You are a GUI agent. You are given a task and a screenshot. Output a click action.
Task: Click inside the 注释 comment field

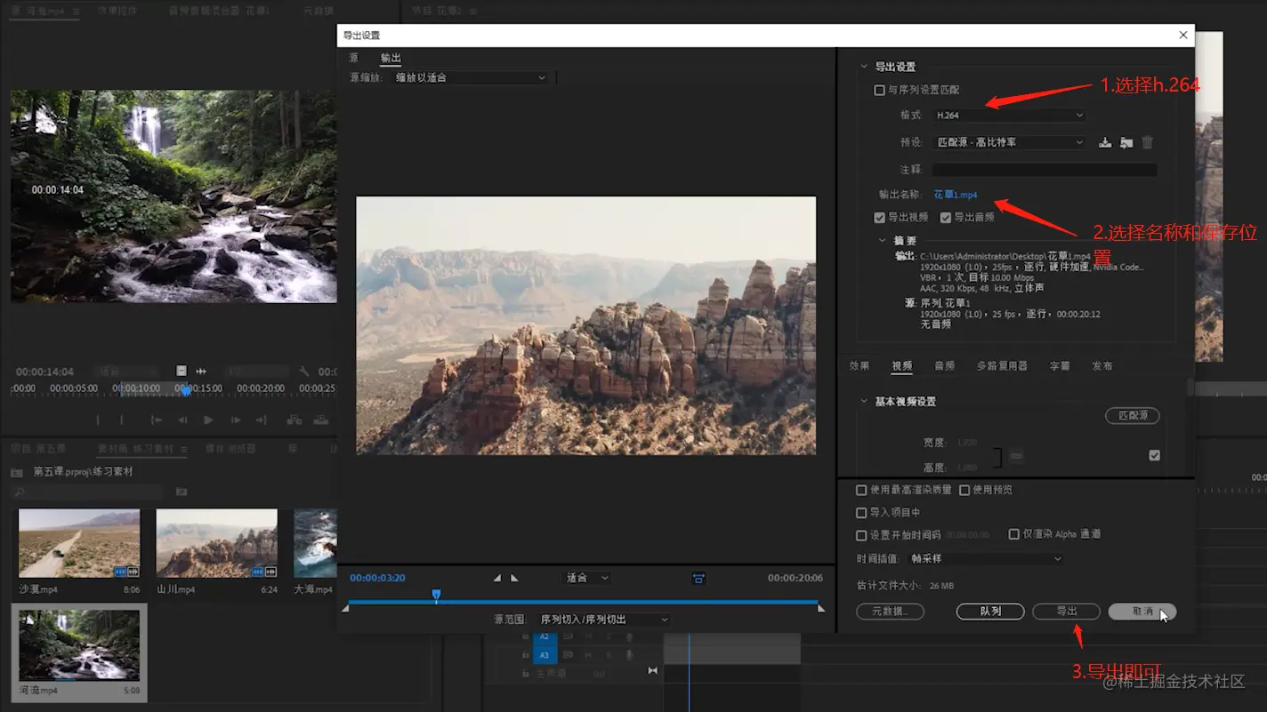click(x=1045, y=169)
